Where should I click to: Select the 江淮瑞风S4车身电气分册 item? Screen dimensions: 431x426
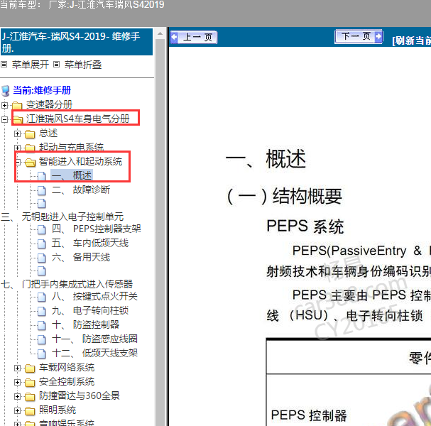(78, 119)
